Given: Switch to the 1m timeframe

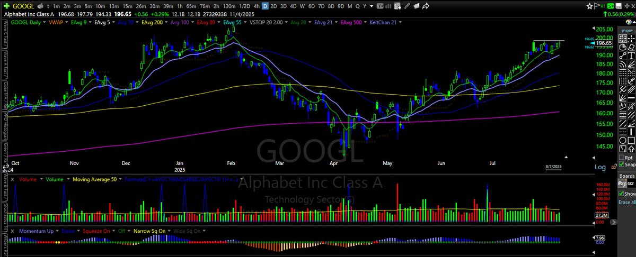Looking at the screenshot, I should click(x=56, y=6).
